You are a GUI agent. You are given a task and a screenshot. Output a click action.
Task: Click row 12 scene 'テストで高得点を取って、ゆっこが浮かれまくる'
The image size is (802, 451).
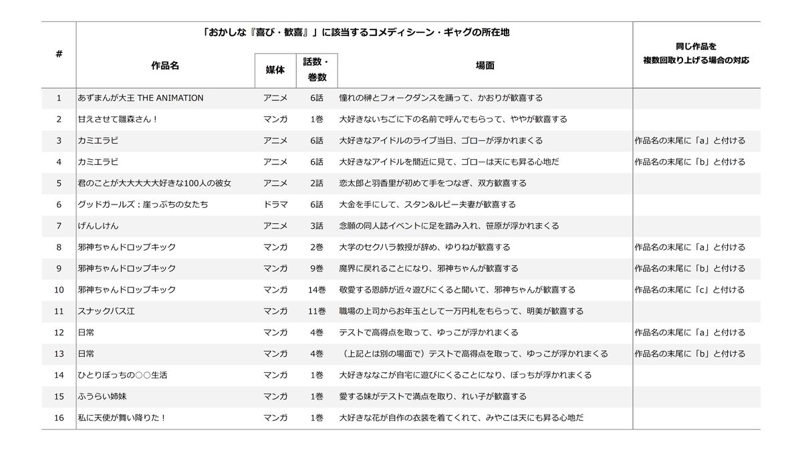coord(429,333)
